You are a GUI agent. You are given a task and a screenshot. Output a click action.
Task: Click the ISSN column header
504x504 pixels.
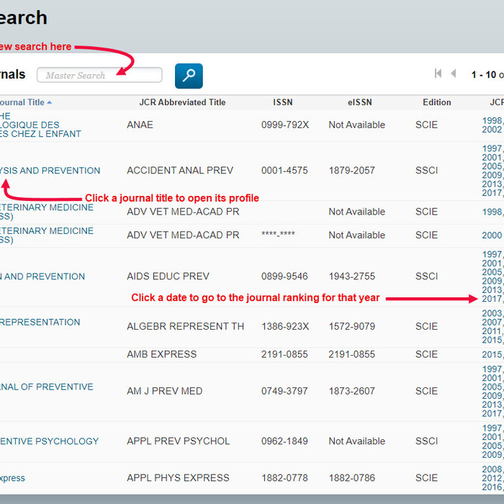tap(283, 102)
